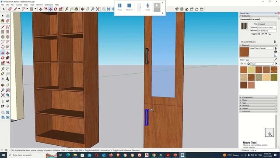Activate the Orbit tool in top toolbar
Viewport: 280px width, 158px height.
(x=83, y=9)
